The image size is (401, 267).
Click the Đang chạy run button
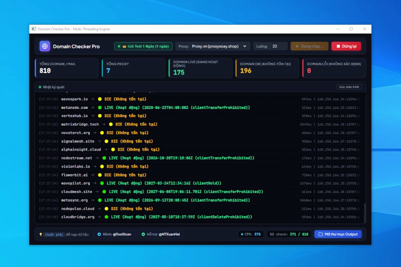pyautogui.click(x=309, y=46)
